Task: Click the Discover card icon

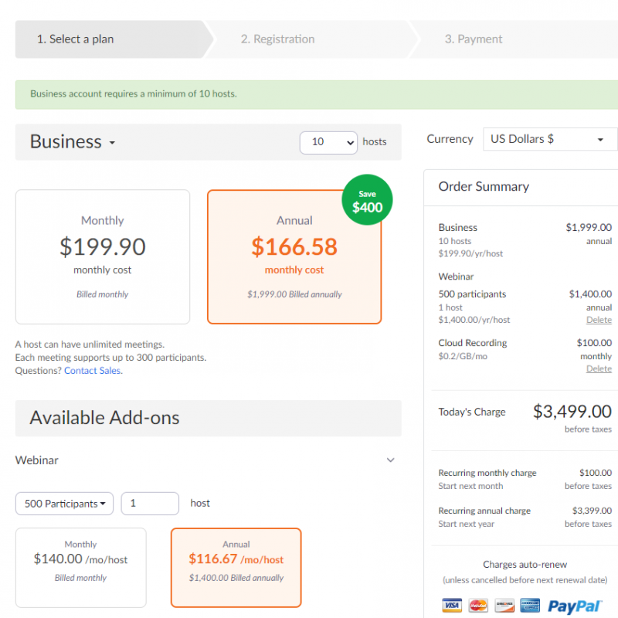Action: click(504, 605)
